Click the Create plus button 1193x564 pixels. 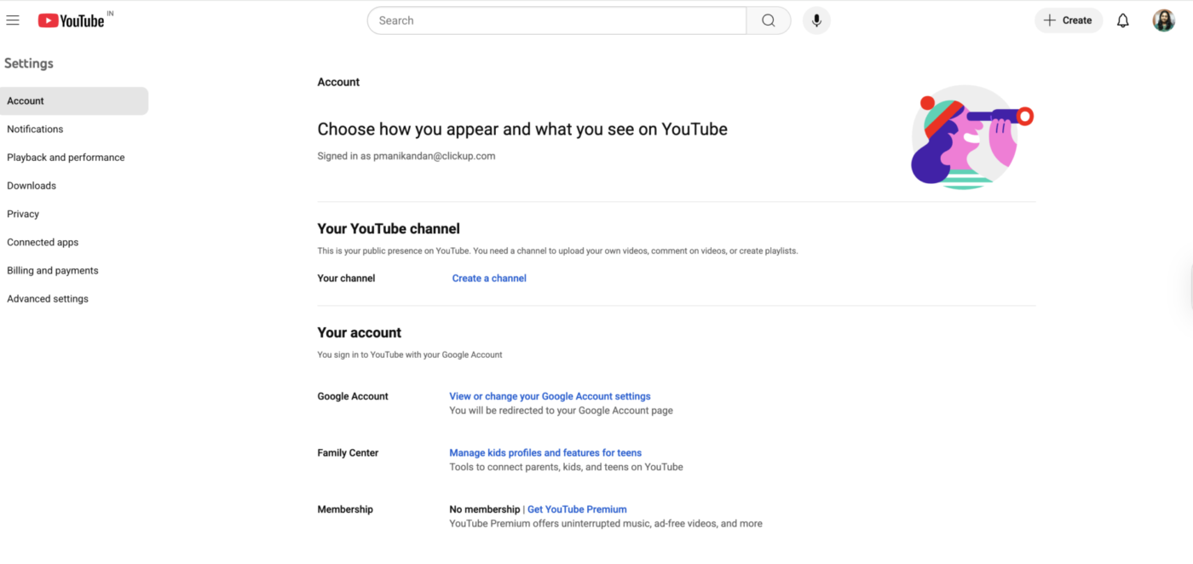click(1069, 20)
